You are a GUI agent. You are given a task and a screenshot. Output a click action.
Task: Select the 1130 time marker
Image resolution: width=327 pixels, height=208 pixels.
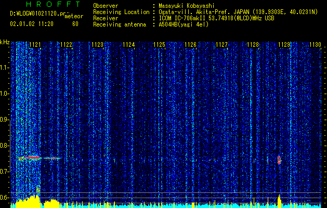pos(315,45)
